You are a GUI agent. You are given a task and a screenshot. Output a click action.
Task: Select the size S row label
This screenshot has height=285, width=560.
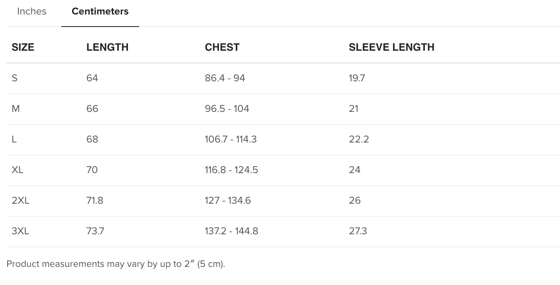point(15,78)
